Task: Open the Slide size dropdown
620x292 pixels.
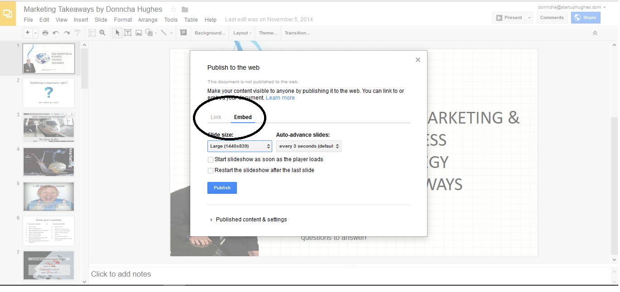Action: pos(240,146)
